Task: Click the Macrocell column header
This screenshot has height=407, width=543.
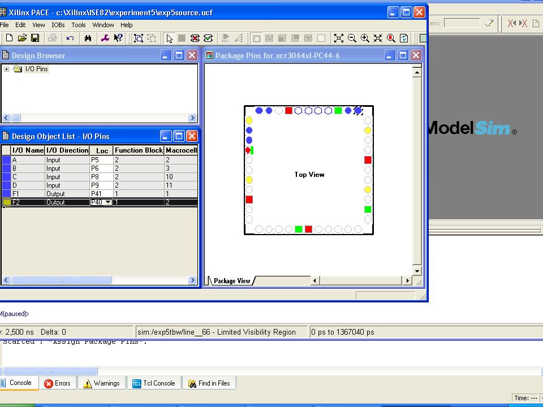Action: click(181, 150)
